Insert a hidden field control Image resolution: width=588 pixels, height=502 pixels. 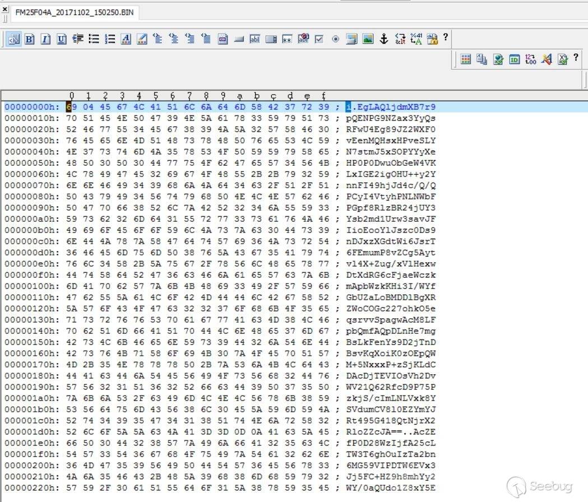[x=303, y=38]
